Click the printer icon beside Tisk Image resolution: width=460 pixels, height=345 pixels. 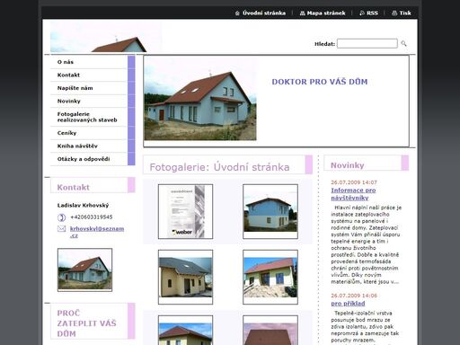(394, 13)
